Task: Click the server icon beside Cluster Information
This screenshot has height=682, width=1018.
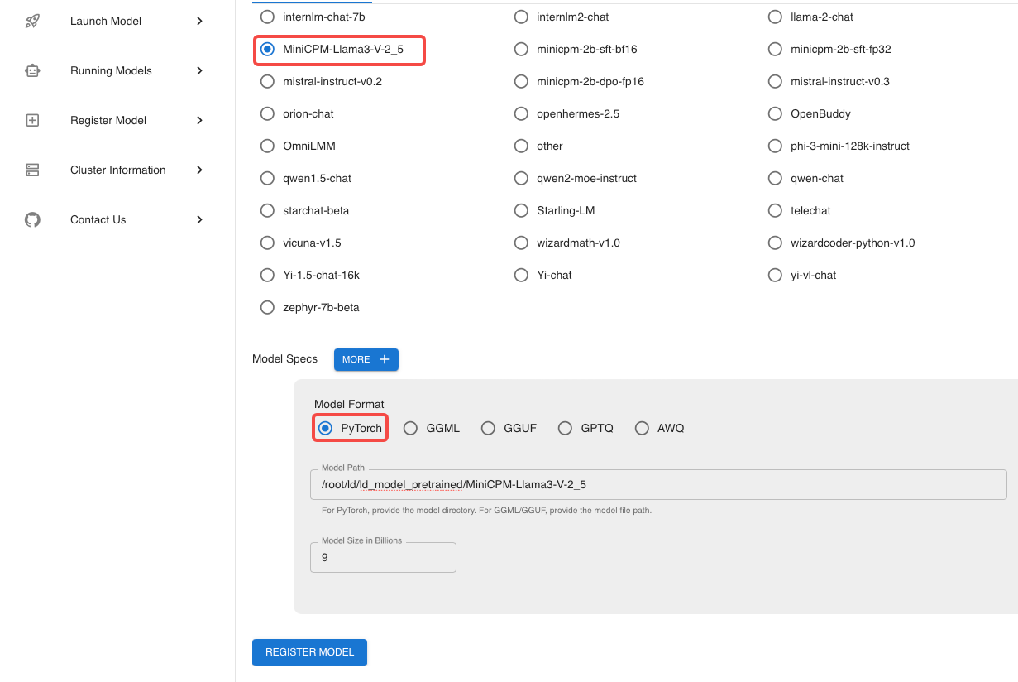Action: pyautogui.click(x=32, y=170)
